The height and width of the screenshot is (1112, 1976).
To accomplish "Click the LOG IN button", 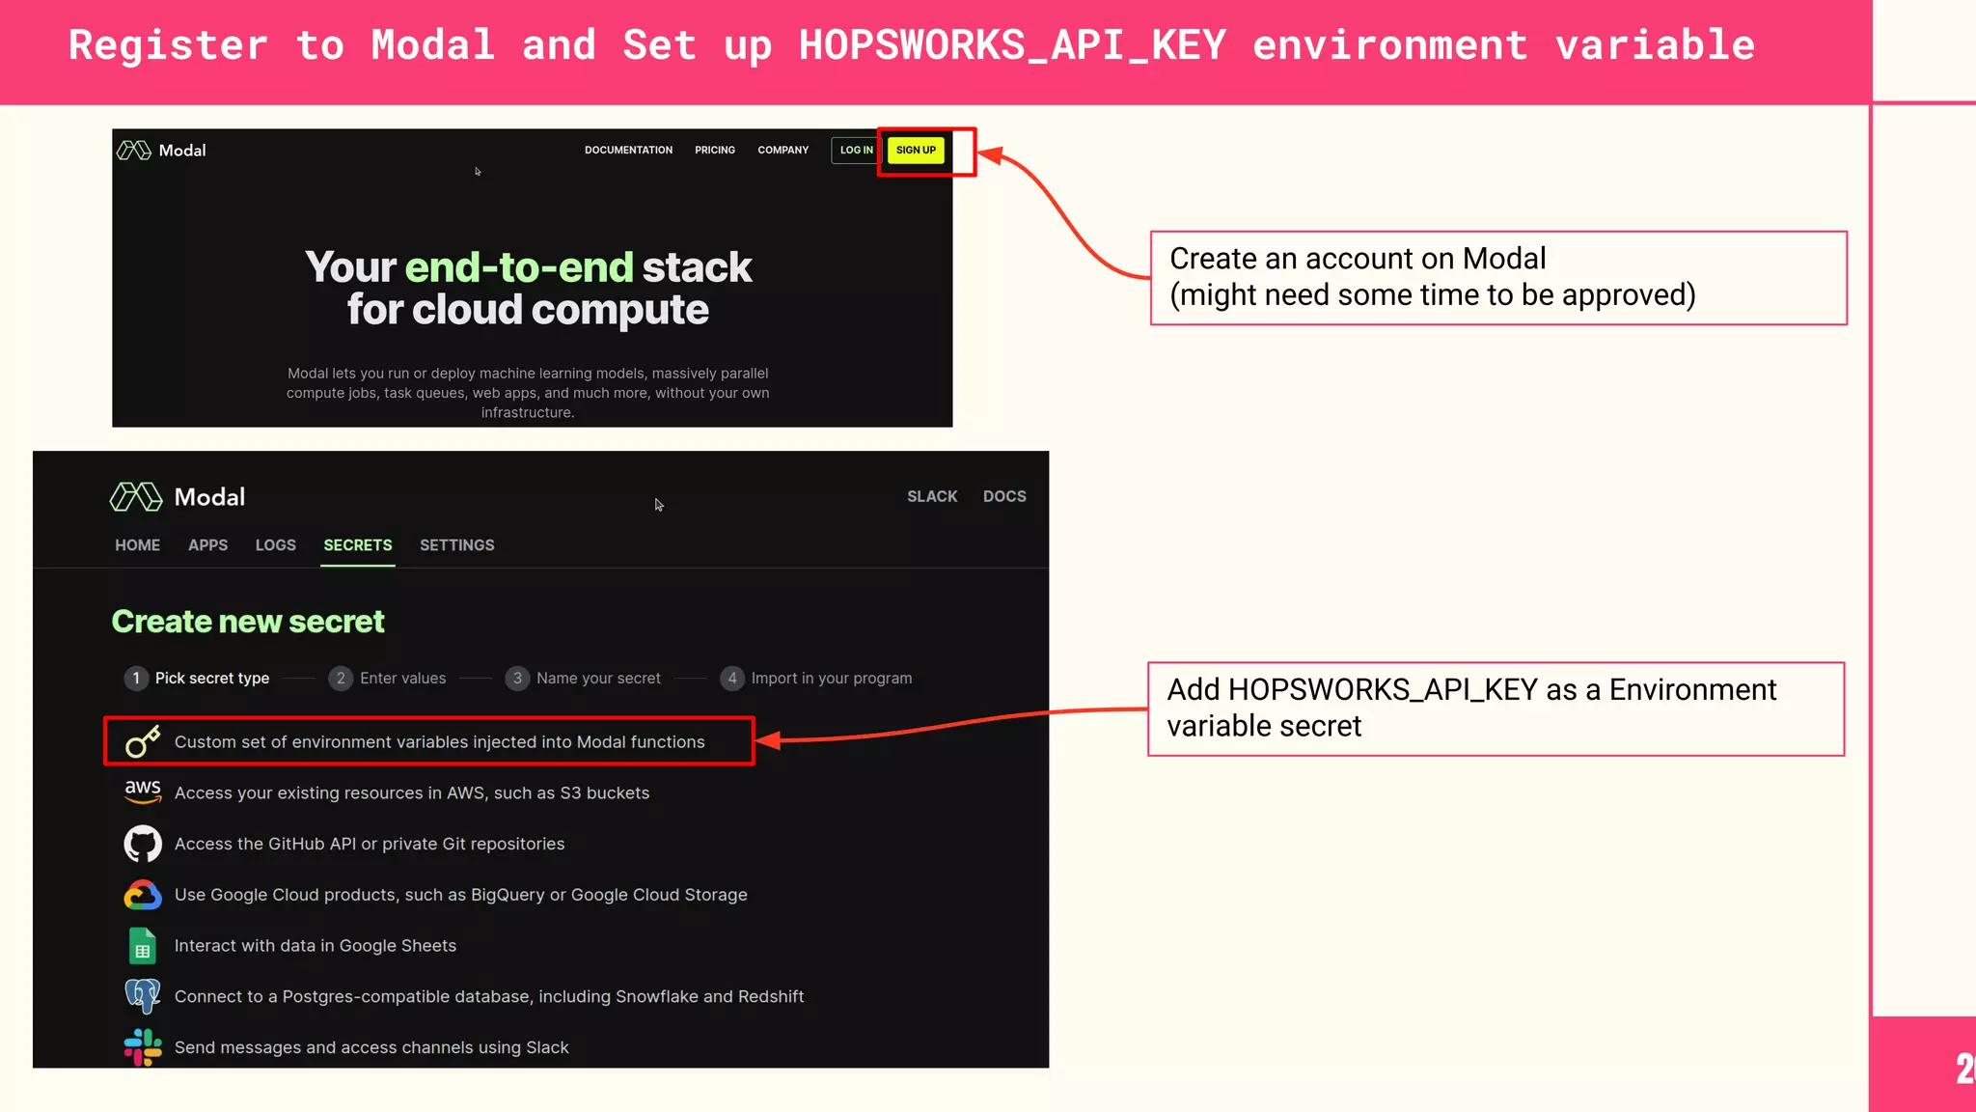I will [856, 151].
